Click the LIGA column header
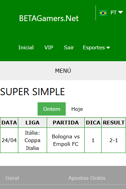 point(33,123)
